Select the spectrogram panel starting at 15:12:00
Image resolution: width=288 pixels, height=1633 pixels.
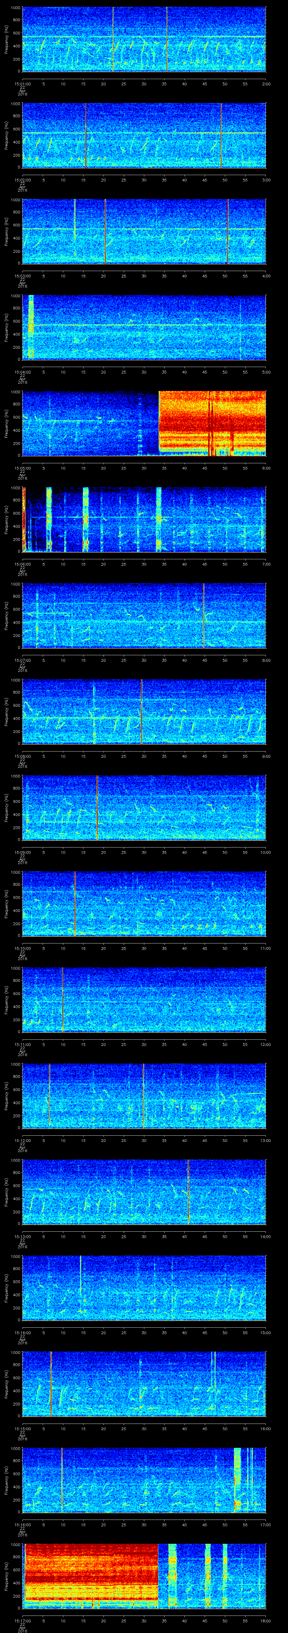[144, 1095]
